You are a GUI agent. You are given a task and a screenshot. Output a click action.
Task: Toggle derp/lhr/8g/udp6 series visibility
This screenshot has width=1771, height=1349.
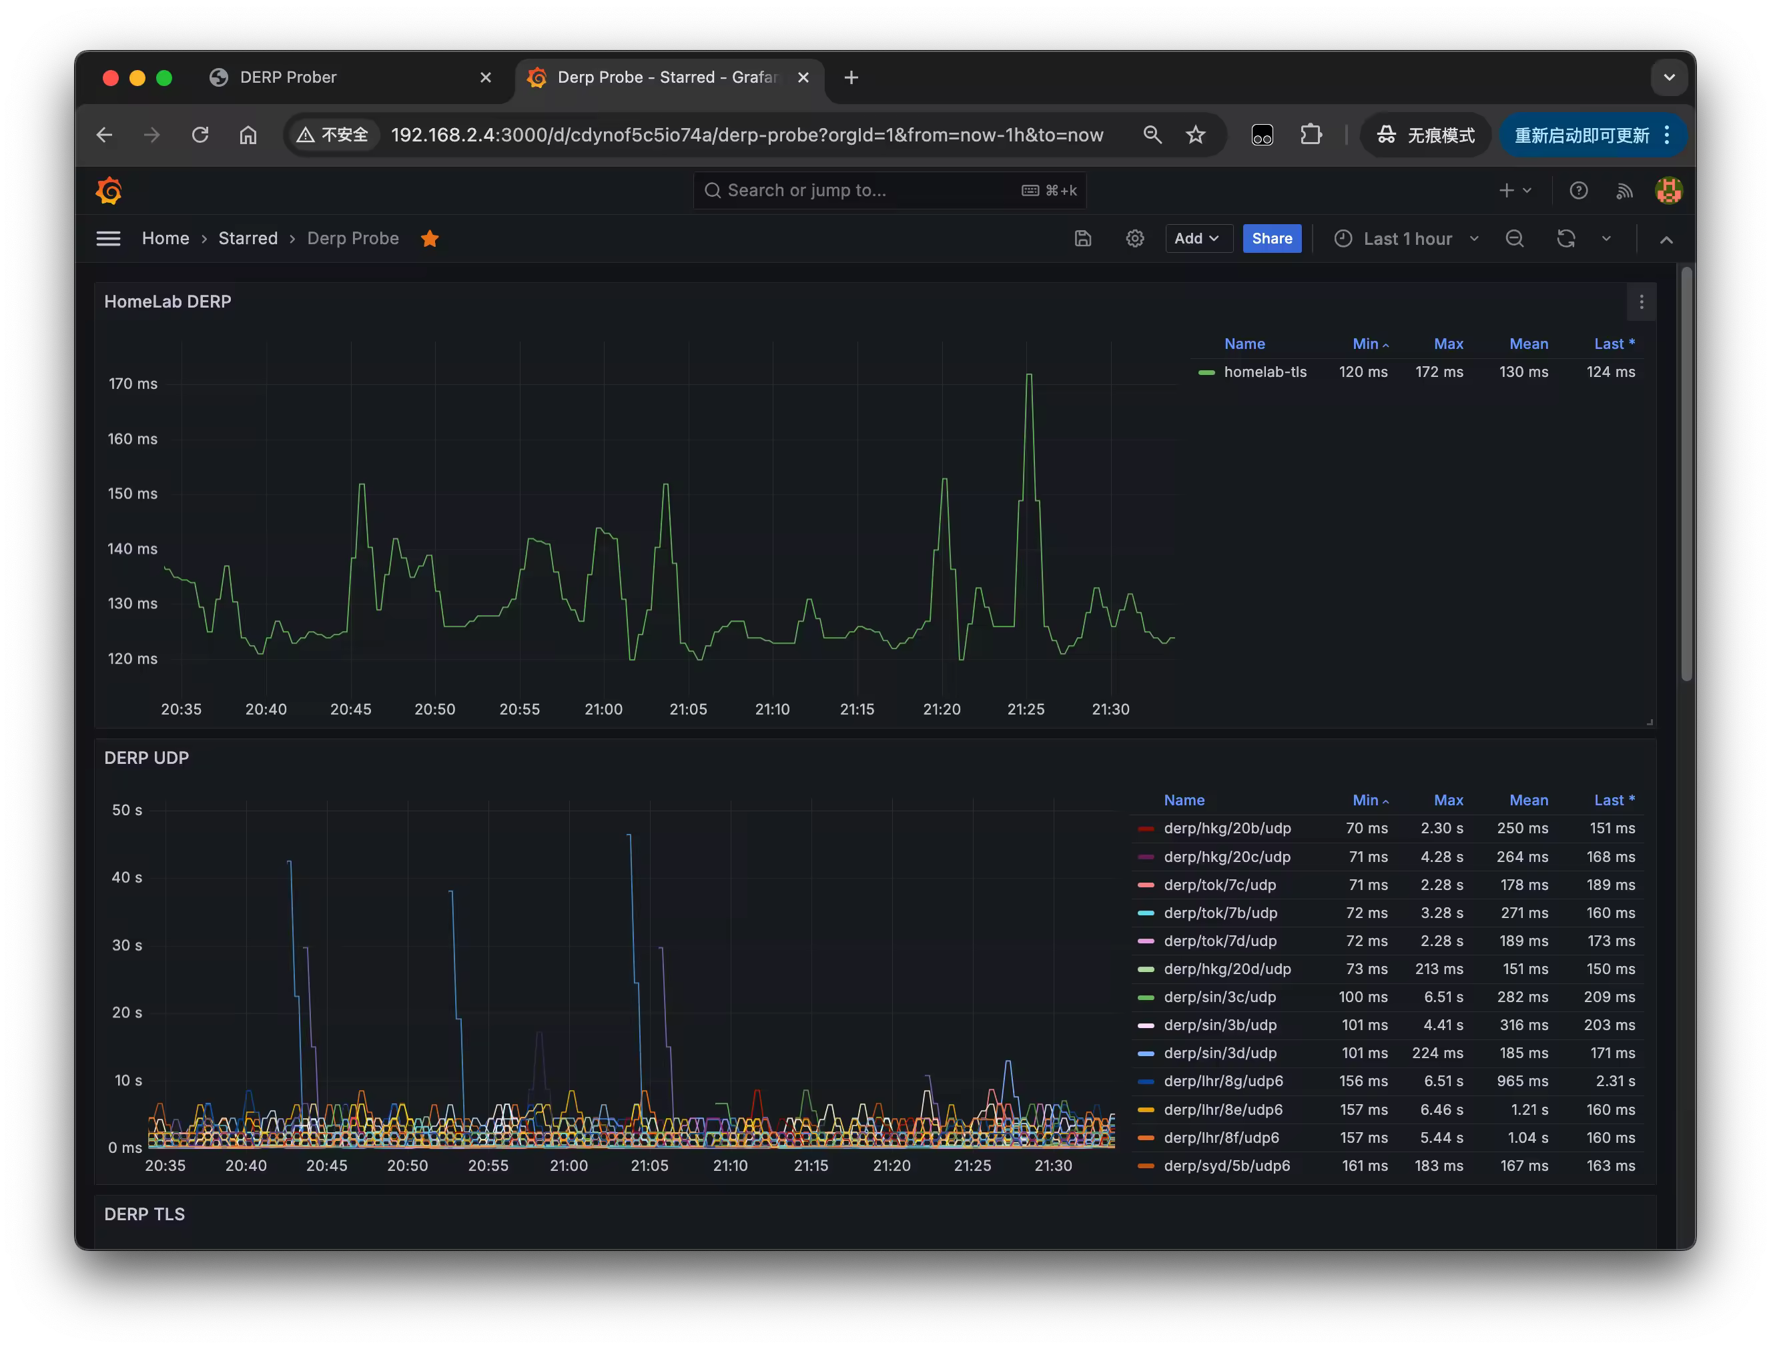(x=1222, y=1081)
